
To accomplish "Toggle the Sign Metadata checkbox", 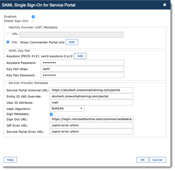I will click(x=51, y=114).
